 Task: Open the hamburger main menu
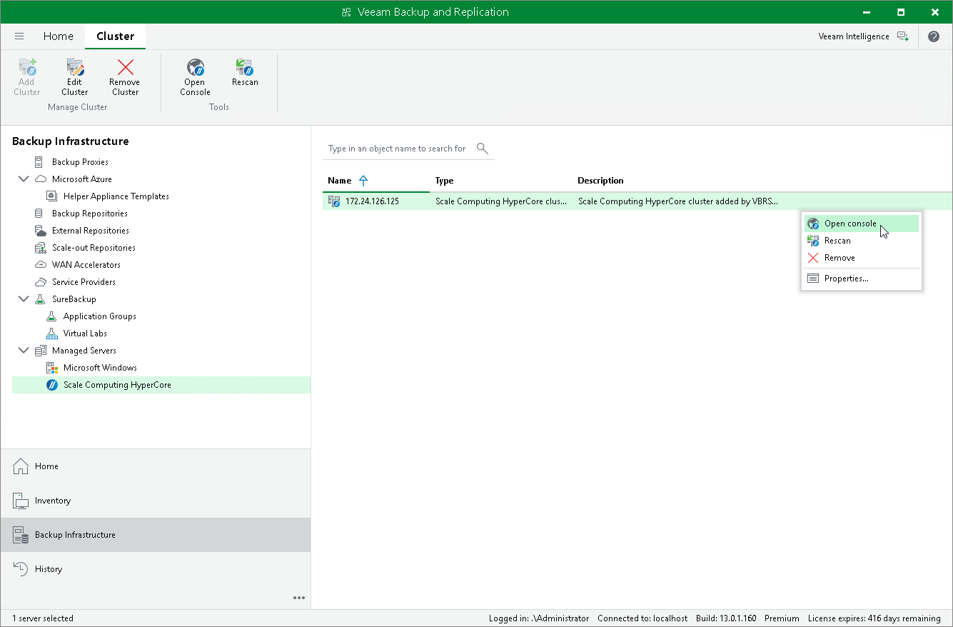19,36
